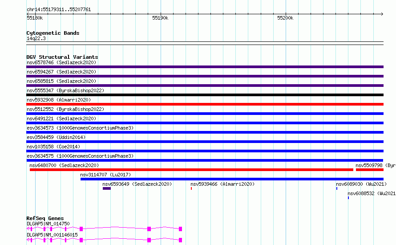Select the nsv6089030 (Wu2021) label
Image resolution: width=396 pixels, height=245 pixels.
click(361, 184)
